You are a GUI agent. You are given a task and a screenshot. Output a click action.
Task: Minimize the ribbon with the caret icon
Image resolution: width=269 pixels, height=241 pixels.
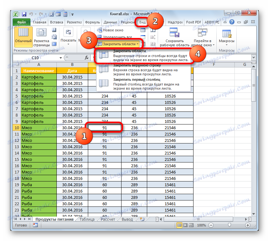[x=225, y=22]
